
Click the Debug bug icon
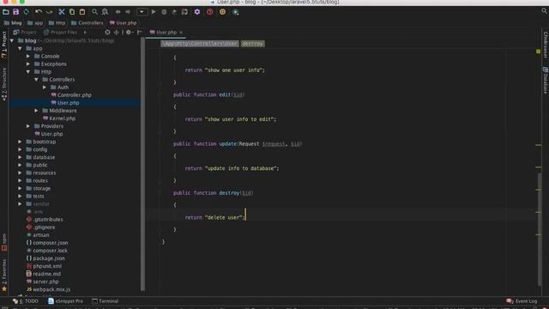click(164, 12)
